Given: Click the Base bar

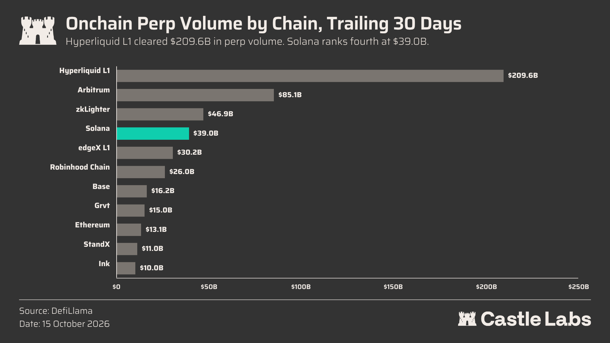Looking at the screenshot, I should coord(132,191).
